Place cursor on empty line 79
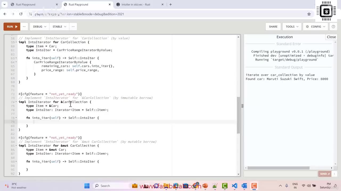The height and width of the screenshot is (191, 341). 127,122
